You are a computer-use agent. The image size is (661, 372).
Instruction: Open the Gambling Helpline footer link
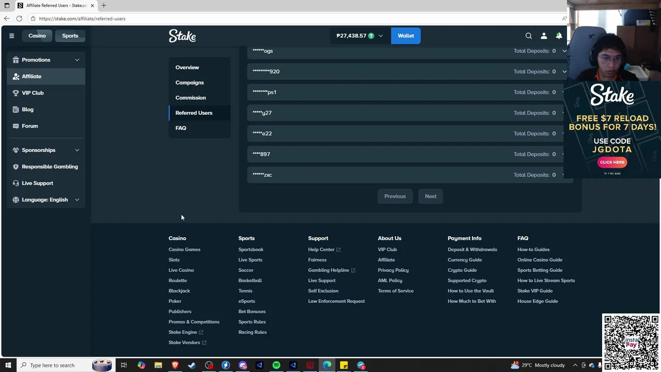tap(332, 270)
